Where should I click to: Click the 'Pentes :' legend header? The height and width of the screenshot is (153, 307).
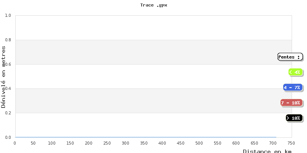[x=290, y=57]
